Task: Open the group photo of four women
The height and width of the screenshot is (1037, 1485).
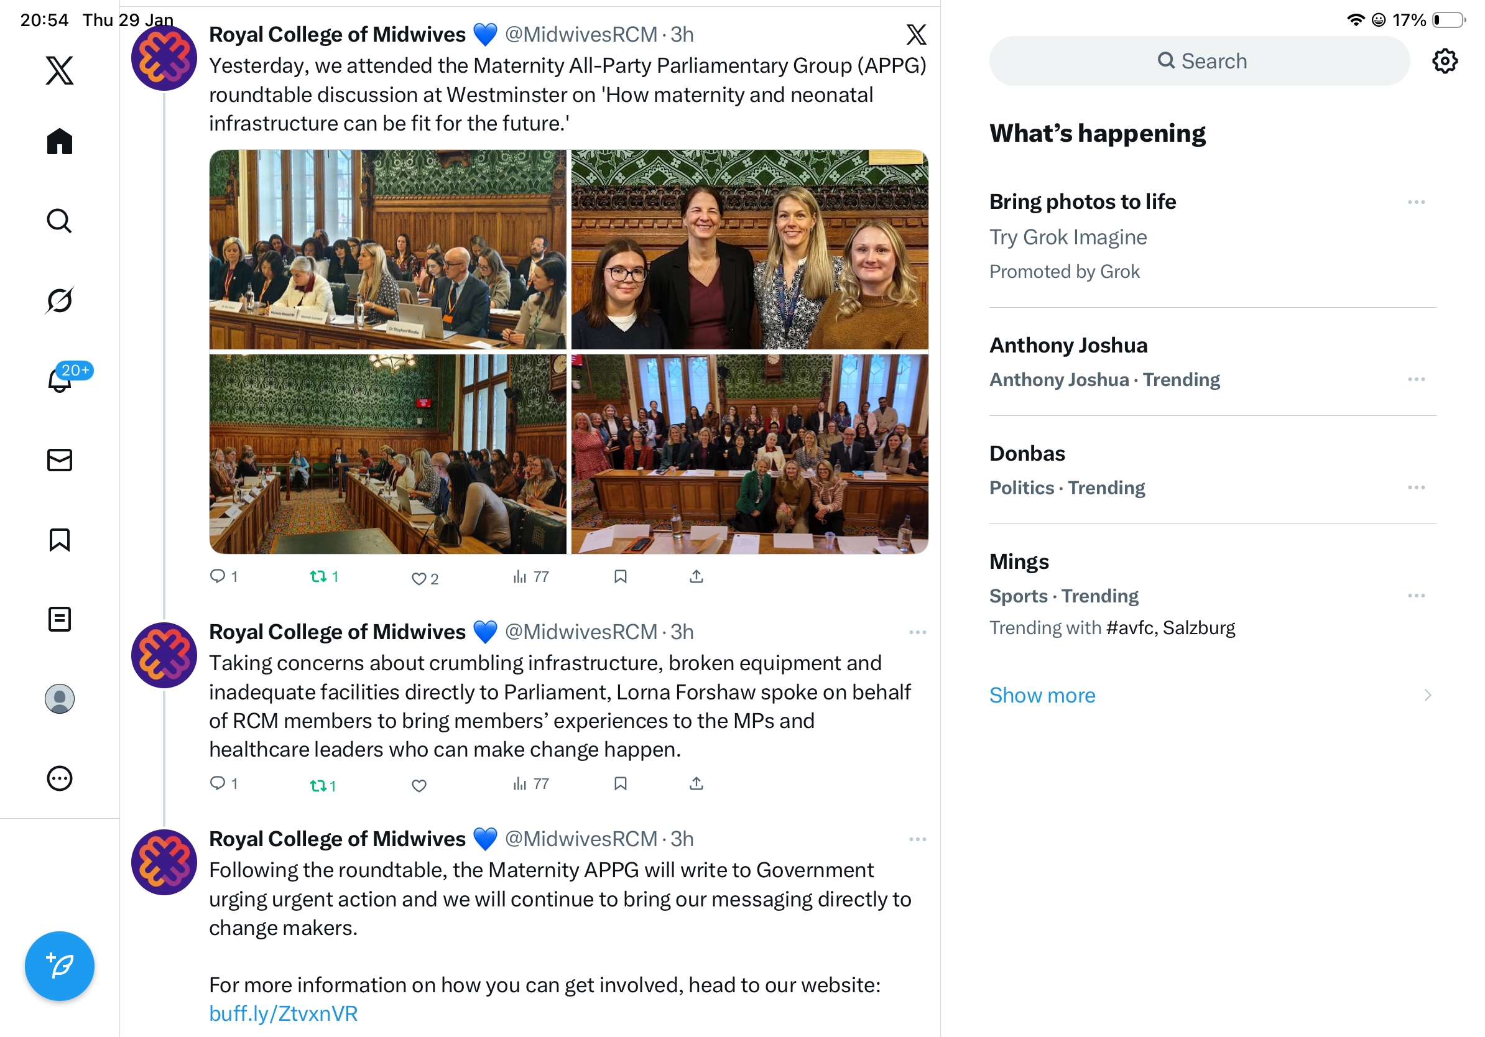Action: 749,249
